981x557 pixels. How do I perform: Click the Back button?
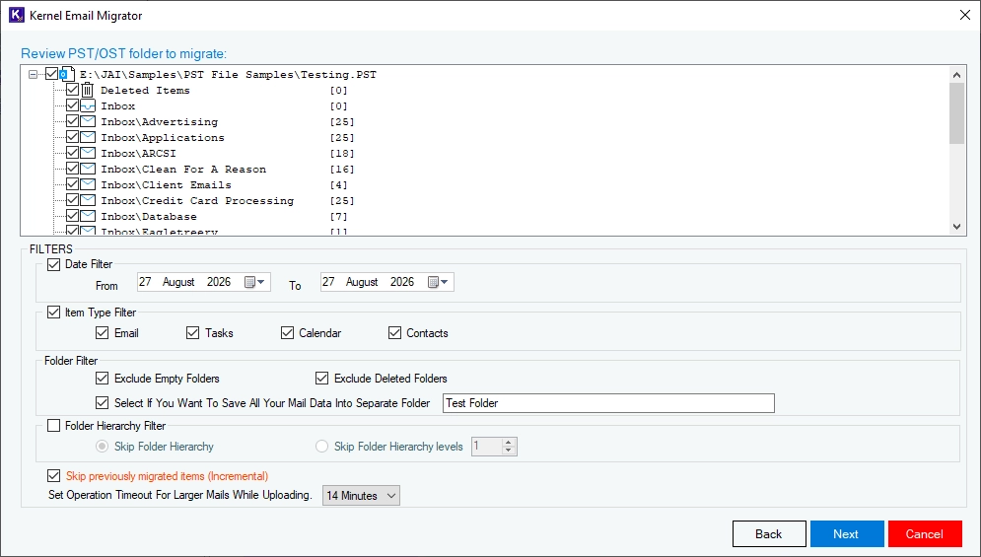click(769, 534)
